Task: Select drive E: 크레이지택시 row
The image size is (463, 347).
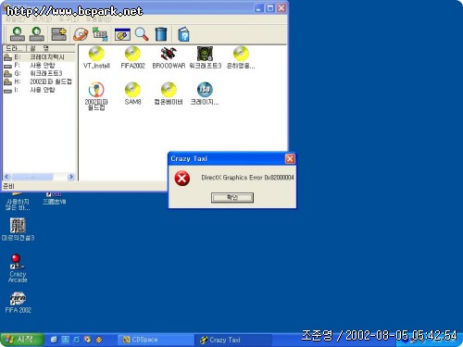Action: 39,57
